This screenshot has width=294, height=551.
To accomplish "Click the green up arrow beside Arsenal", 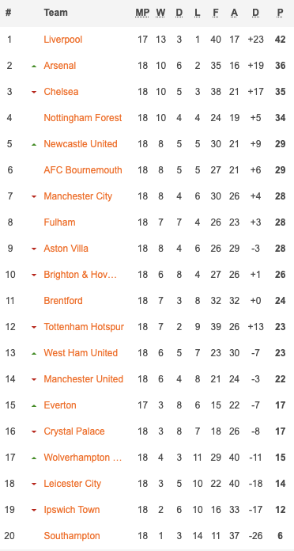I will (34, 66).
